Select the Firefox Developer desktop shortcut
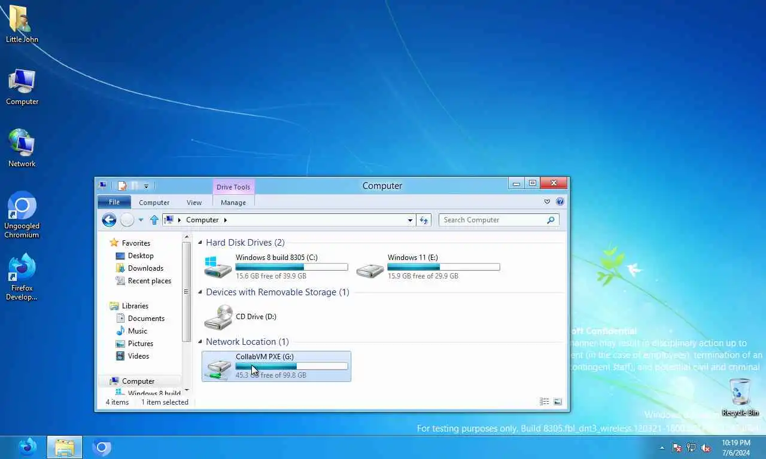 [22, 277]
